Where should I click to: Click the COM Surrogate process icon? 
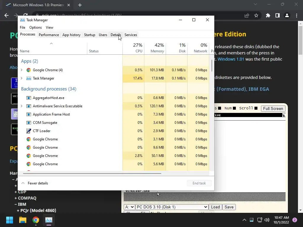(x=29, y=123)
